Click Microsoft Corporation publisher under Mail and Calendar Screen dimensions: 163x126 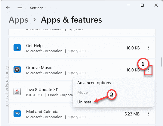44,117
